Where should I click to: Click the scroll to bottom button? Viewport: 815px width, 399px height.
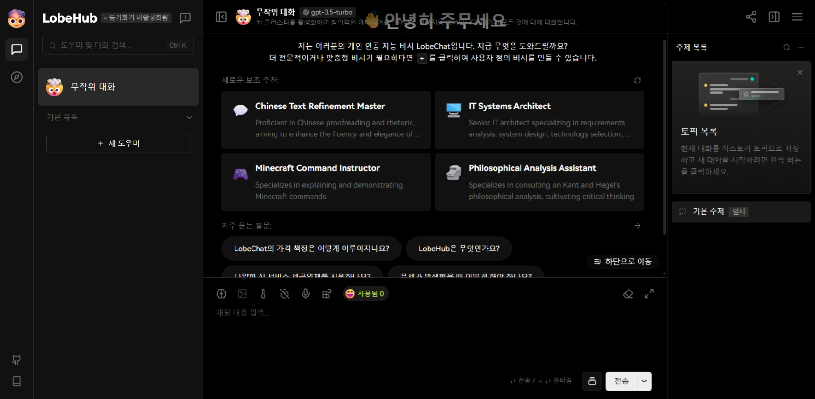click(622, 261)
